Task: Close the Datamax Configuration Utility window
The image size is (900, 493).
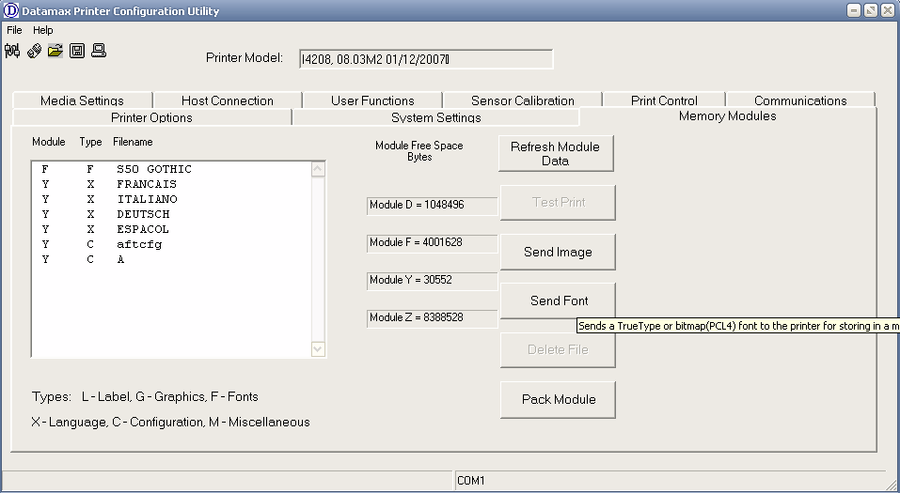Action: pos(888,10)
